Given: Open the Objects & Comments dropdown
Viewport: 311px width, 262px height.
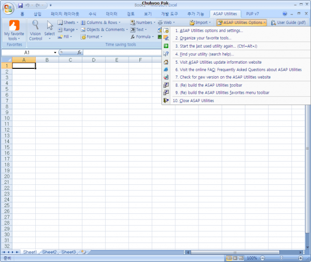Looking at the screenshot, I should point(104,30).
